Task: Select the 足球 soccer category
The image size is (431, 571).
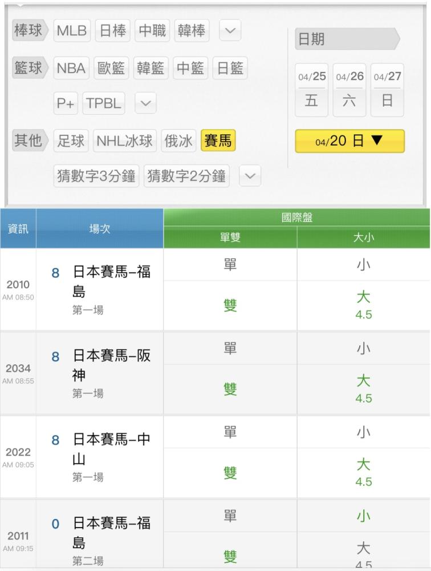Action: [71, 141]
